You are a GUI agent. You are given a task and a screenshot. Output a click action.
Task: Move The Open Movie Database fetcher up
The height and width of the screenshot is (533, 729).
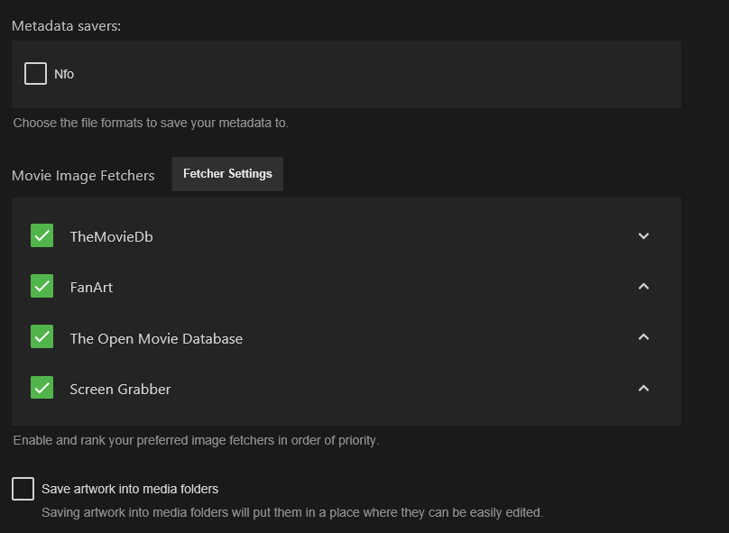pyautogui.click(x=643, y=337)
